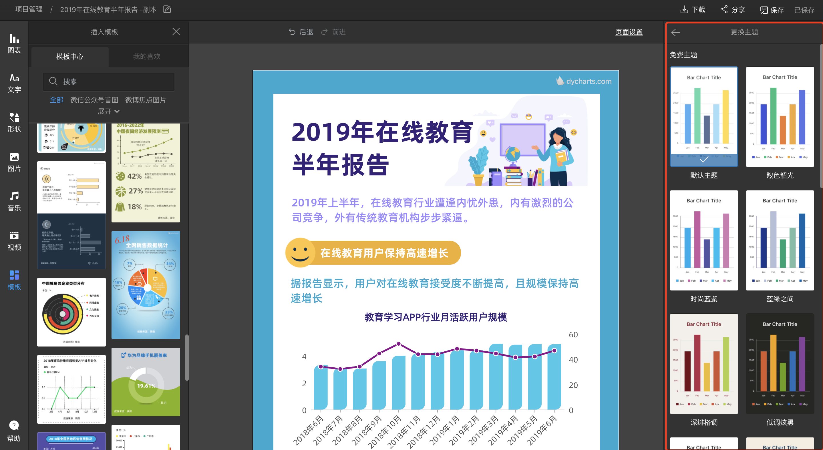Click the 后退 undo button
The image size is (823, 450).
301,32
